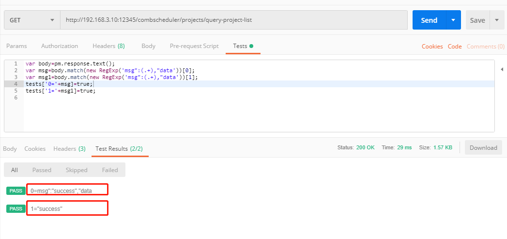The image size is (507, 239).
Task: Open the Authorization tab
Action: point(60,46)
